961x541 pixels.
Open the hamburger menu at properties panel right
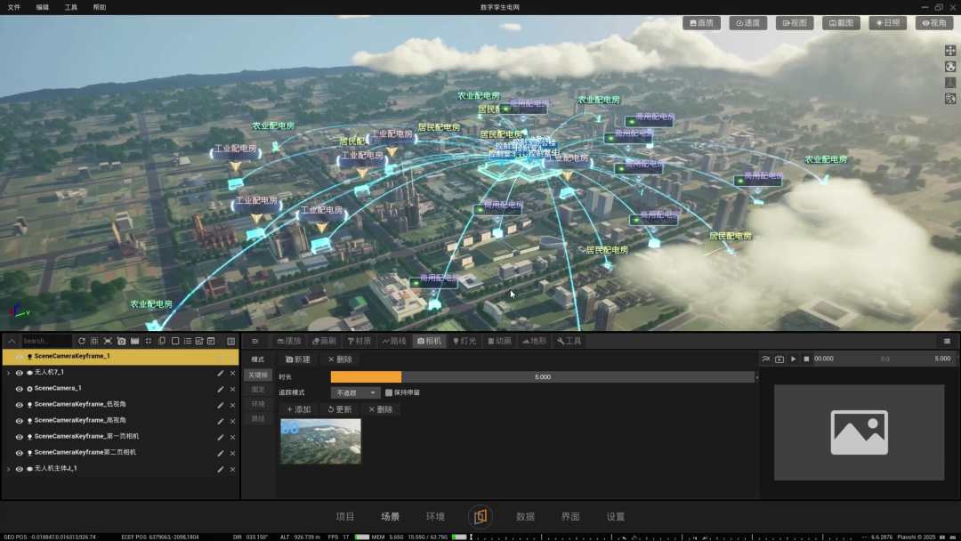(x=947, y=341)
